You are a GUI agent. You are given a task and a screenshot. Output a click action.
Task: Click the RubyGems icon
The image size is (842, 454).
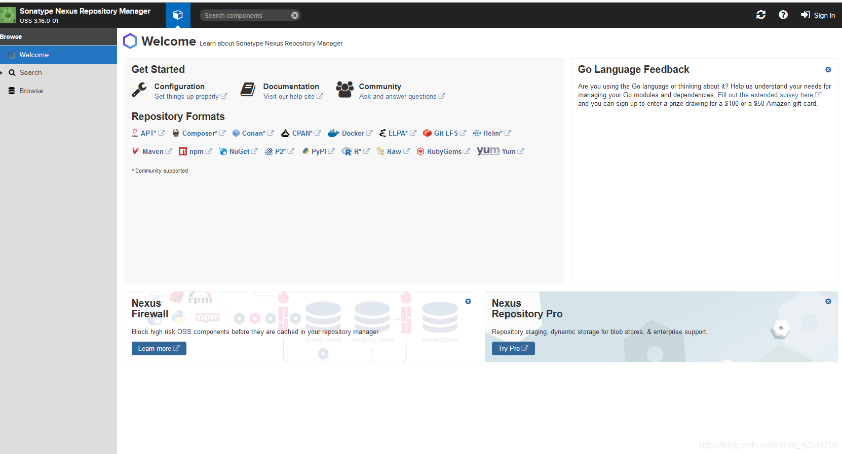[x=420, y=151]
